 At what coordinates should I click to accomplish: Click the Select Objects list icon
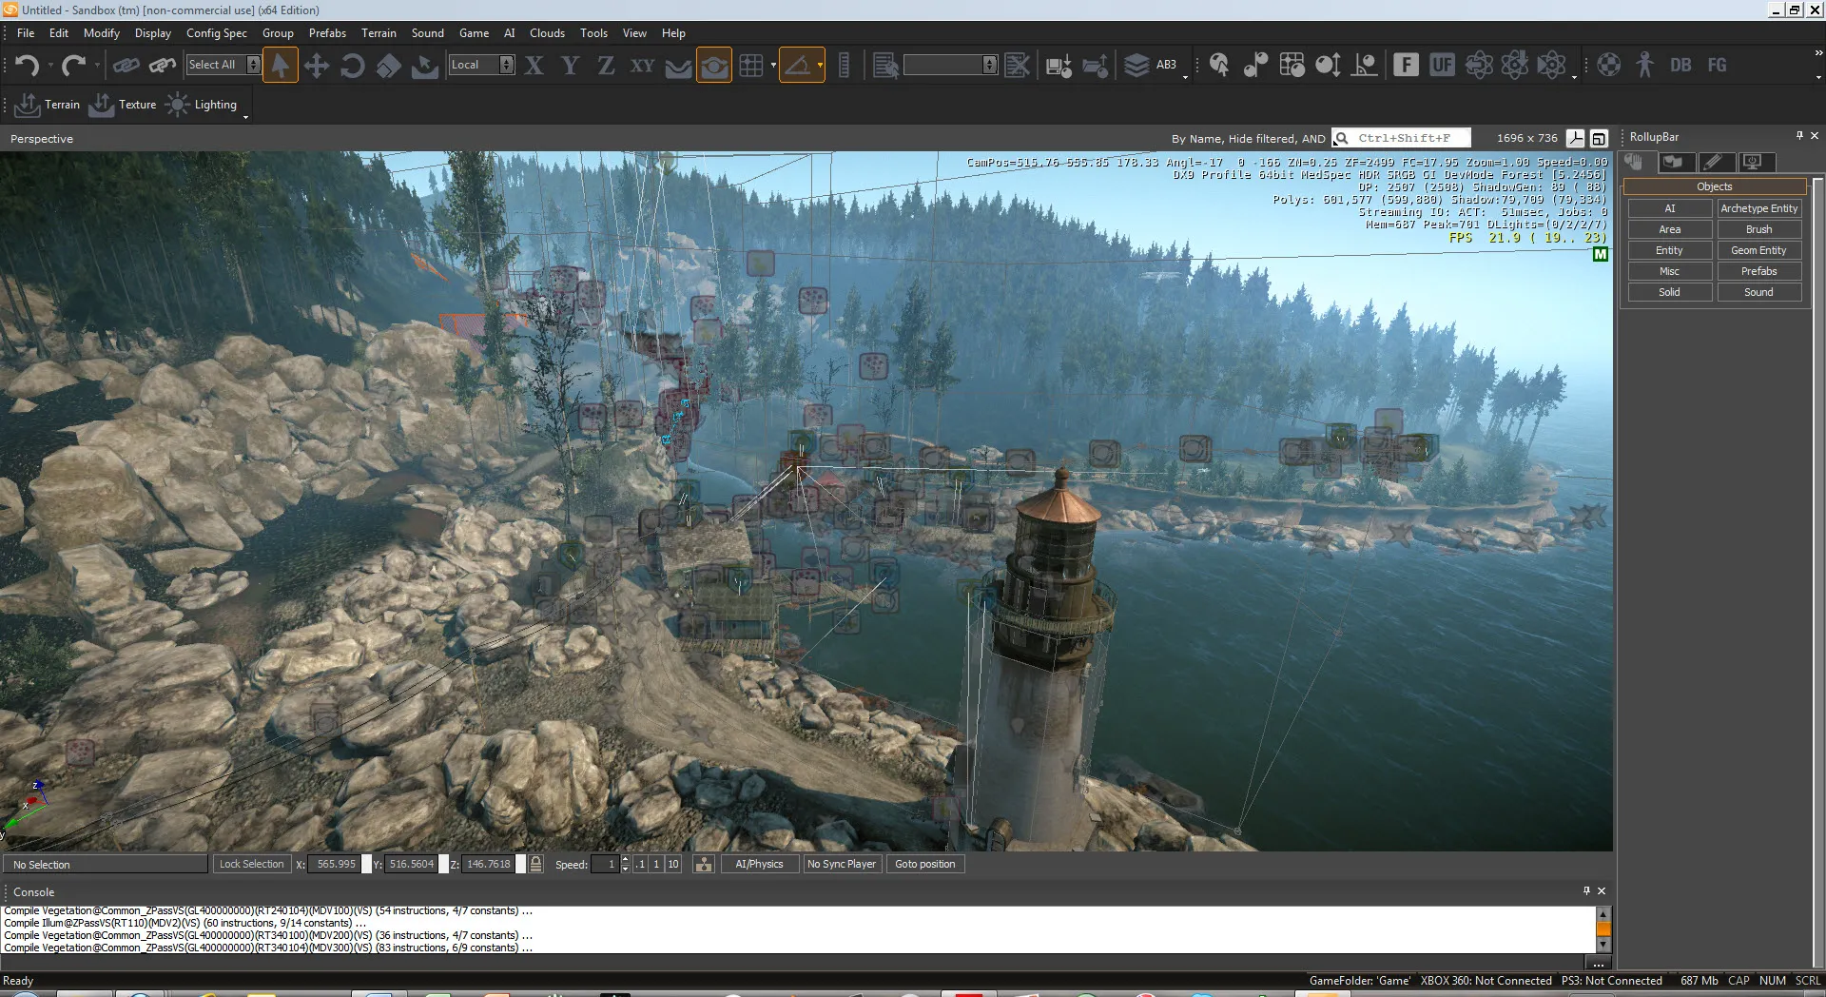click(x=885, y=66)
